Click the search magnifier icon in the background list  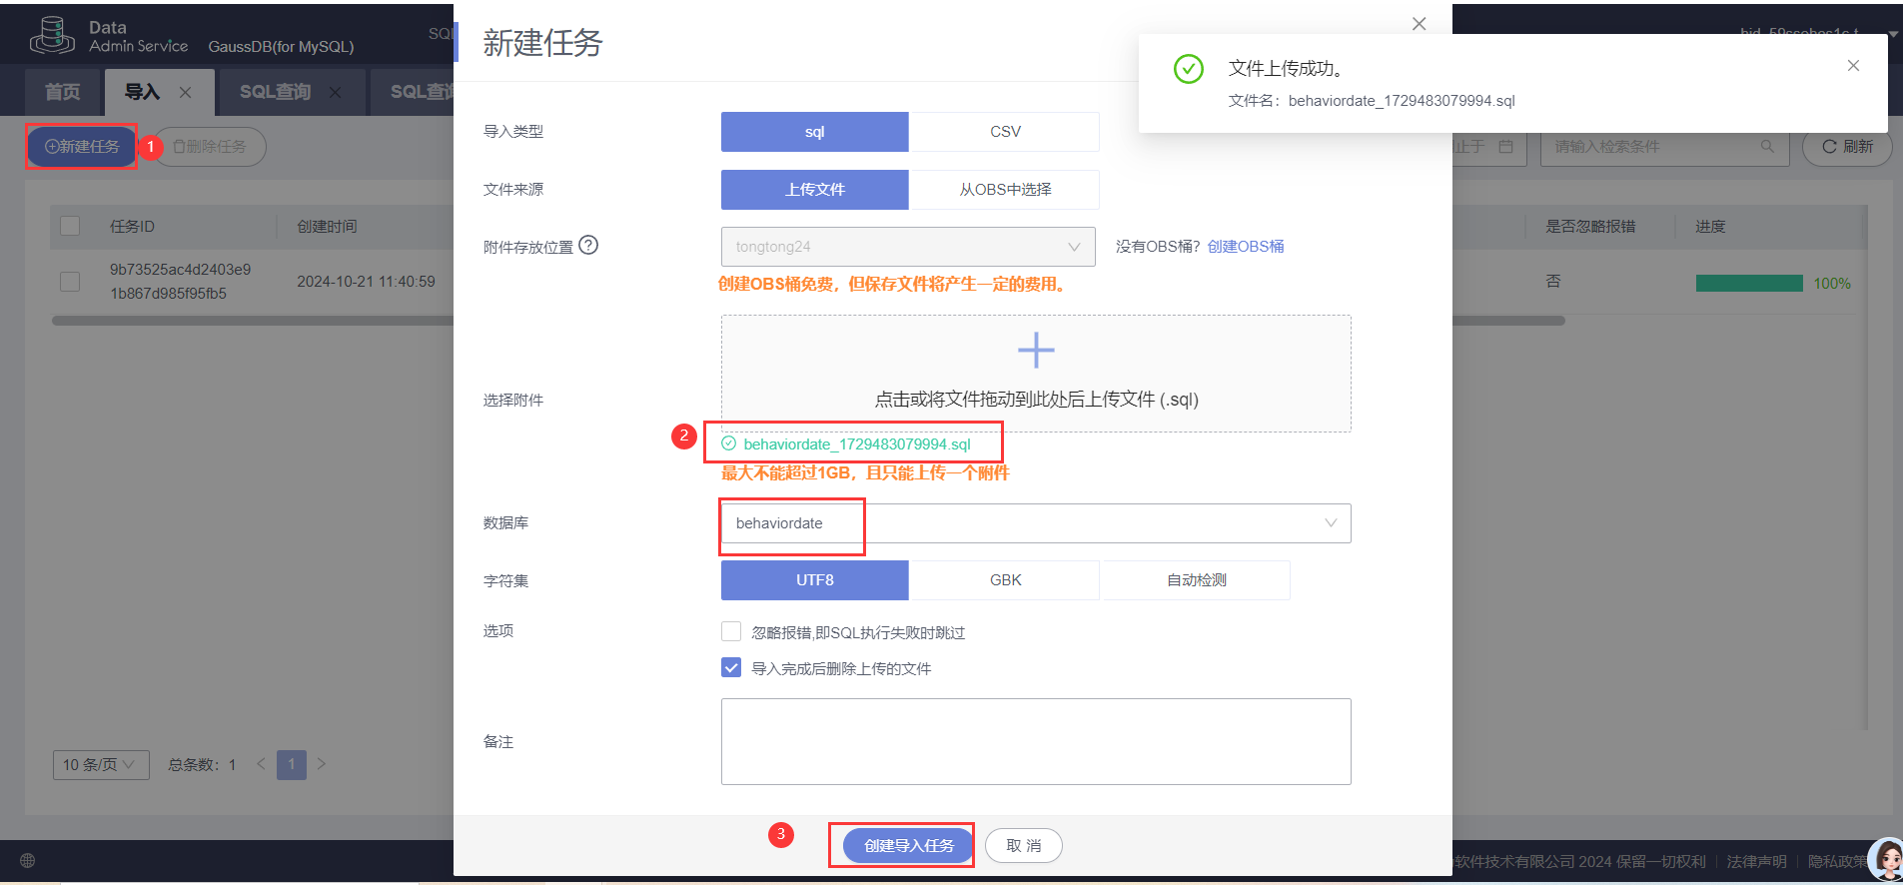pos(1767,147)
